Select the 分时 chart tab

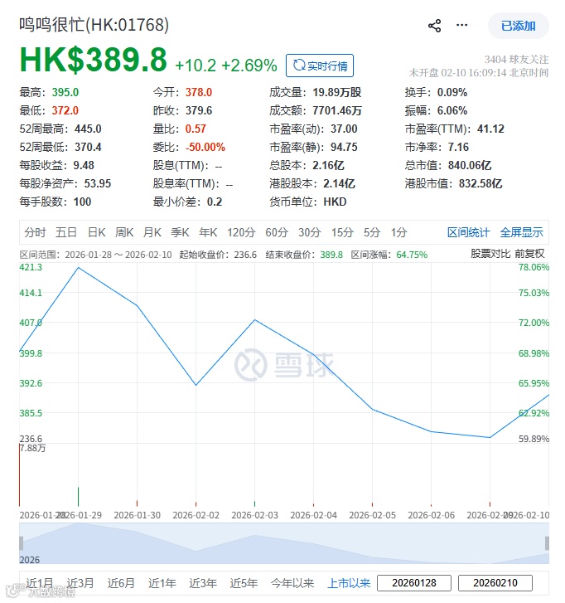(35, 232)
